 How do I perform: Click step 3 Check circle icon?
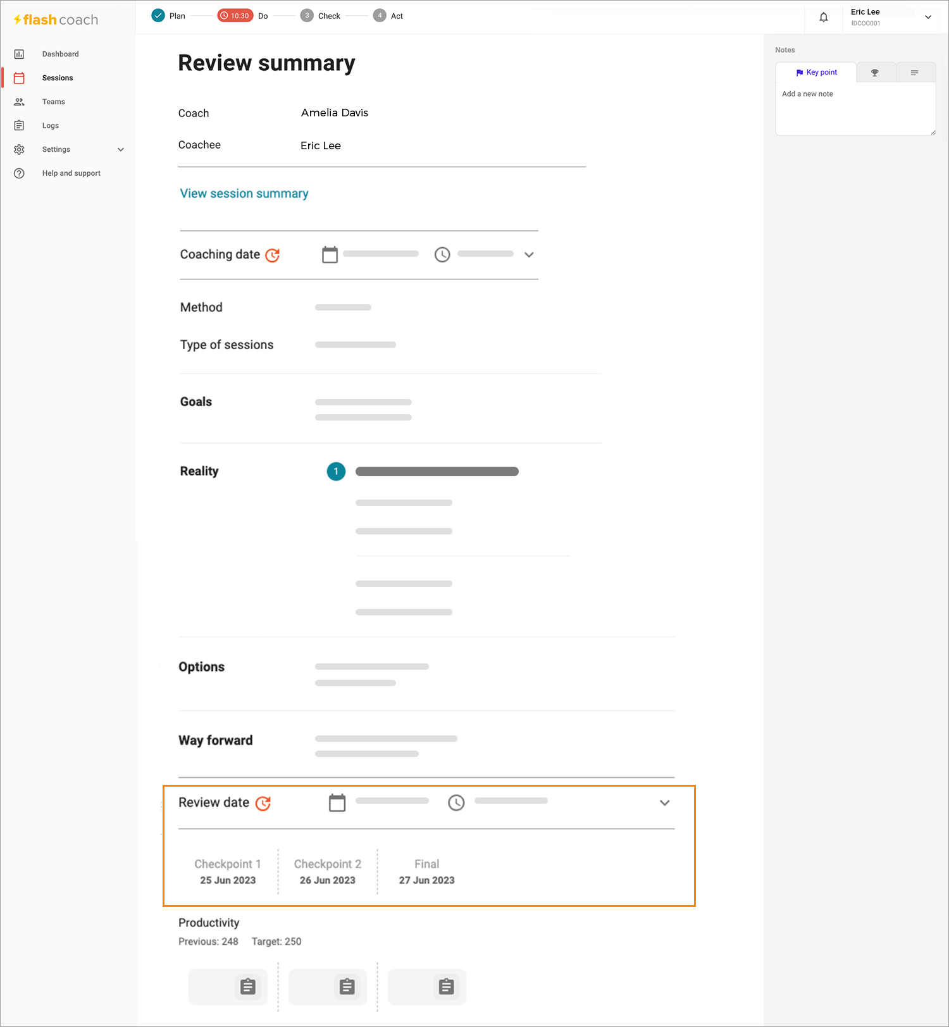[x=307, y=16]
